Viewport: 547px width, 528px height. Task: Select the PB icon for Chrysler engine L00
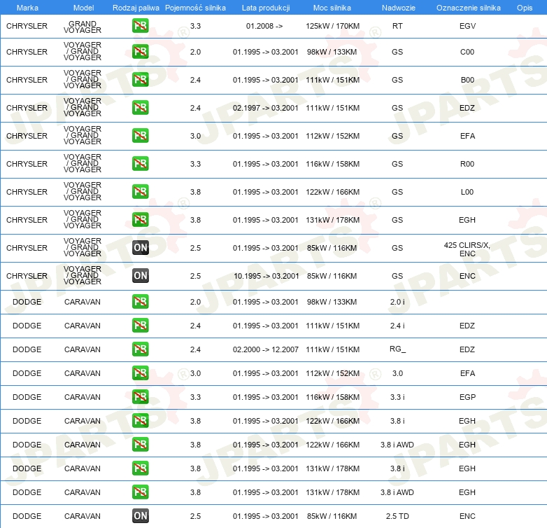(x=140, y=192)
